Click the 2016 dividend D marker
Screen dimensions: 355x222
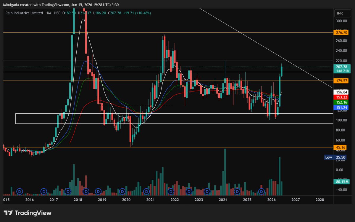[44, 192]
